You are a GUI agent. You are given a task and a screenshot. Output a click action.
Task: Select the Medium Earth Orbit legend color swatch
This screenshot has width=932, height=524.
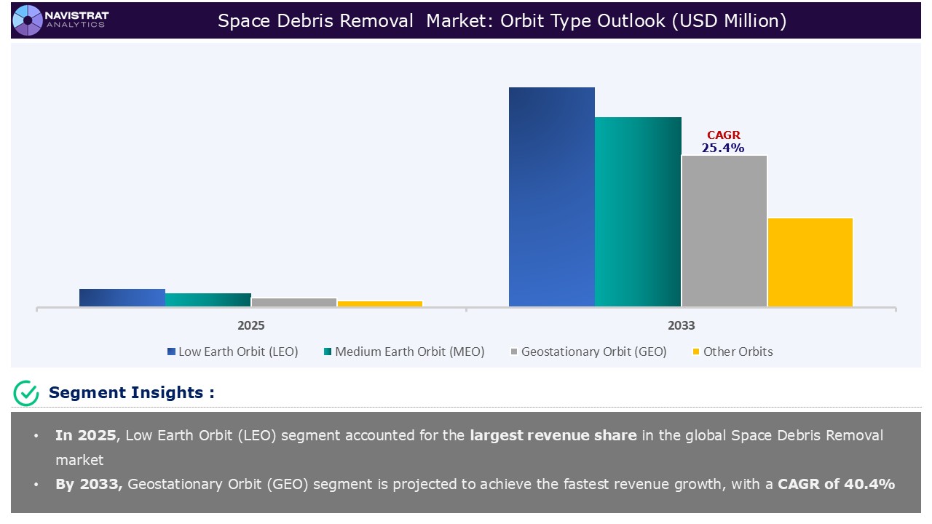tap(328, 352)
